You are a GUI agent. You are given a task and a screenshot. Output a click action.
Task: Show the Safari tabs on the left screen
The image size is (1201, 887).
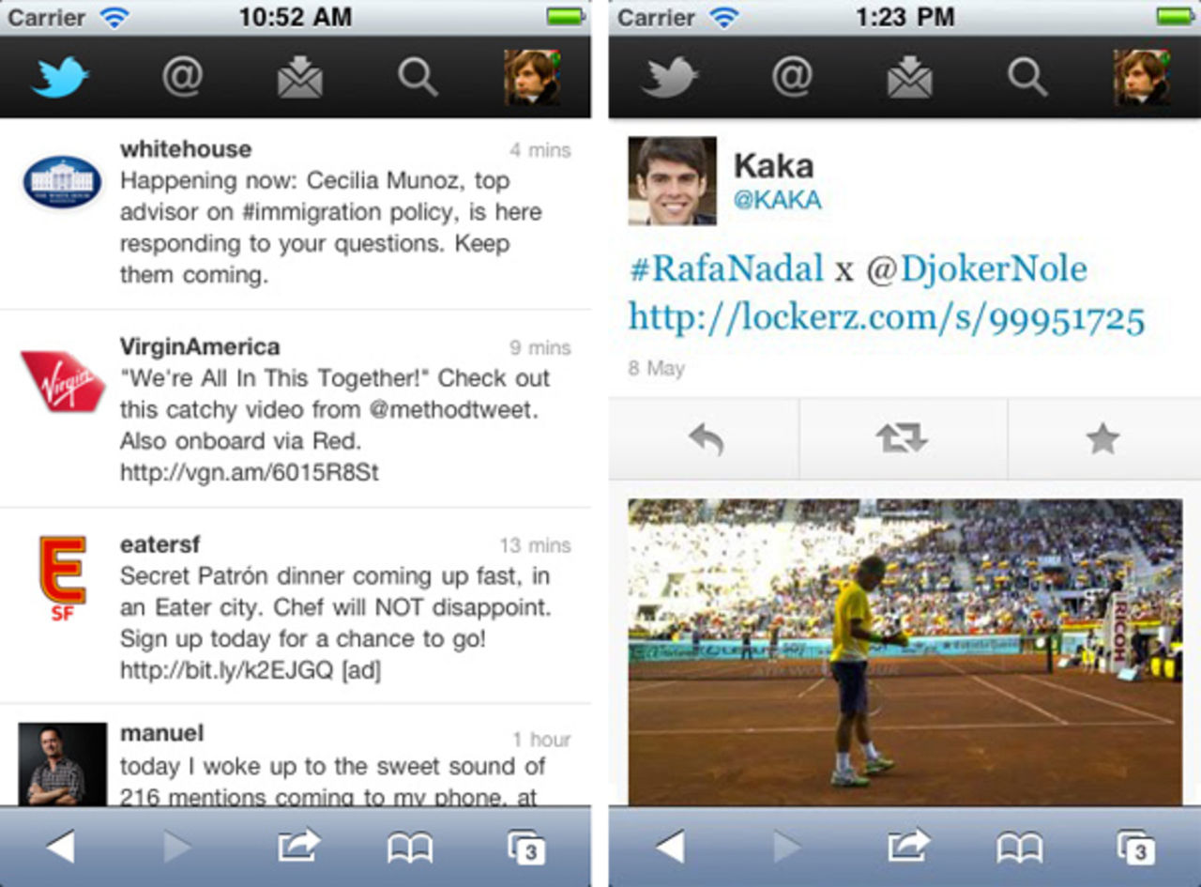(527, 848)
